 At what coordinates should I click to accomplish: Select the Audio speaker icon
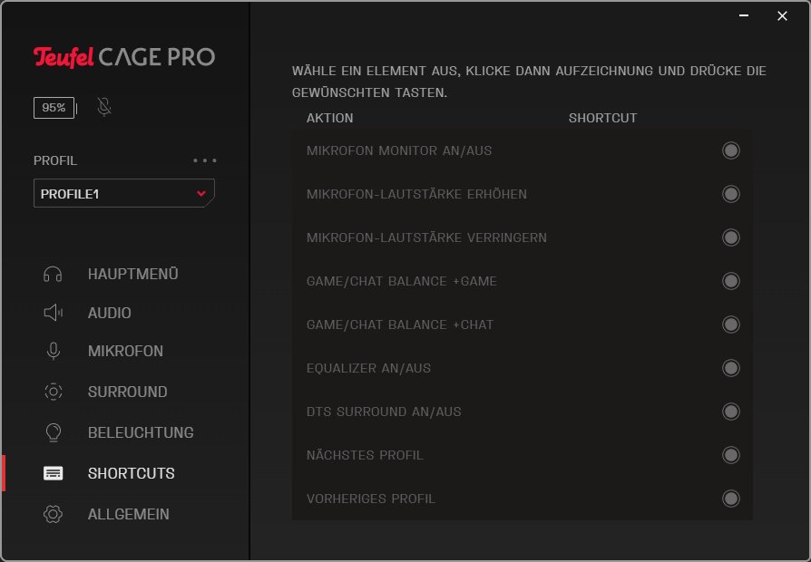(x=53, y=313)
